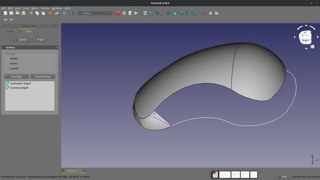Open the CAD navigation style selector
This screenshot has width=320, height=180.
(282, 176)
